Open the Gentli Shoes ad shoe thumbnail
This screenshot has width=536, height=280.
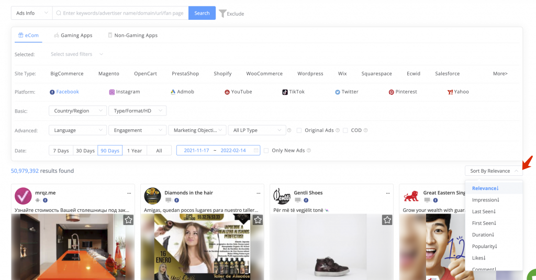[x=331, y=247]
